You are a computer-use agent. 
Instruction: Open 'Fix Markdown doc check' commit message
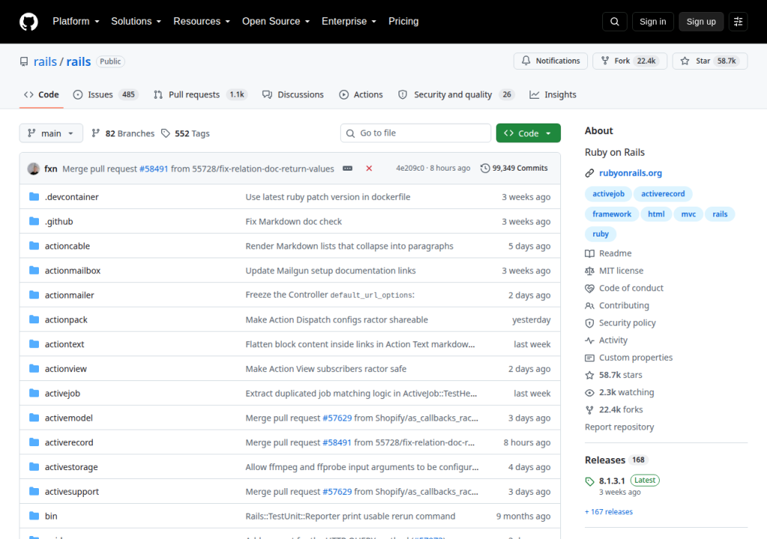pos(294,222)
